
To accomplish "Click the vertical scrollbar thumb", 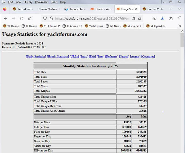I will click(182, 40).
